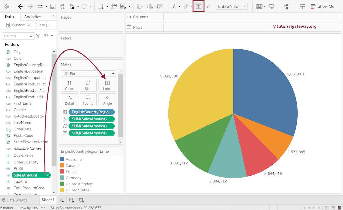Click the Save icon in toolbar
The image size is (343, 210).
[x=53, y=6]
